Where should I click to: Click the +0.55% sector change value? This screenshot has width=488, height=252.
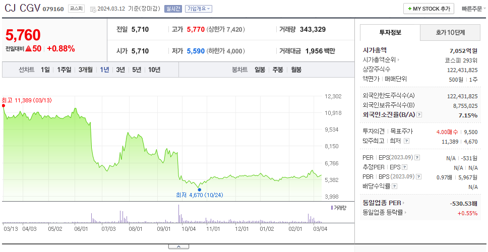coord(467,213)
